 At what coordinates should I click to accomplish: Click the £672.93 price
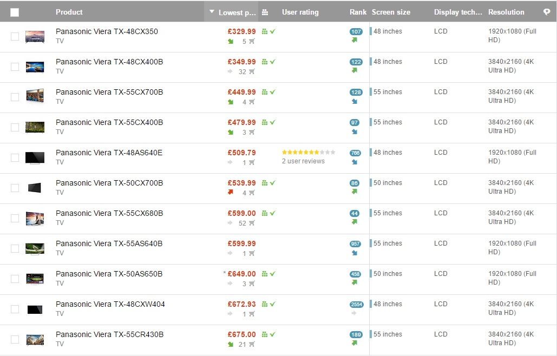pos(241,304)
